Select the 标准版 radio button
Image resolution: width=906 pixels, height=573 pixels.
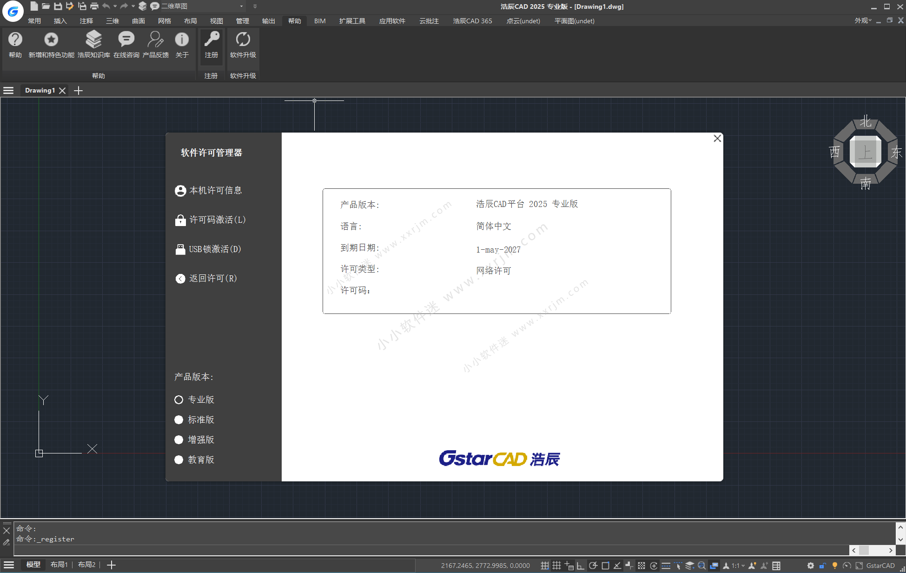[x=179, y=420]
